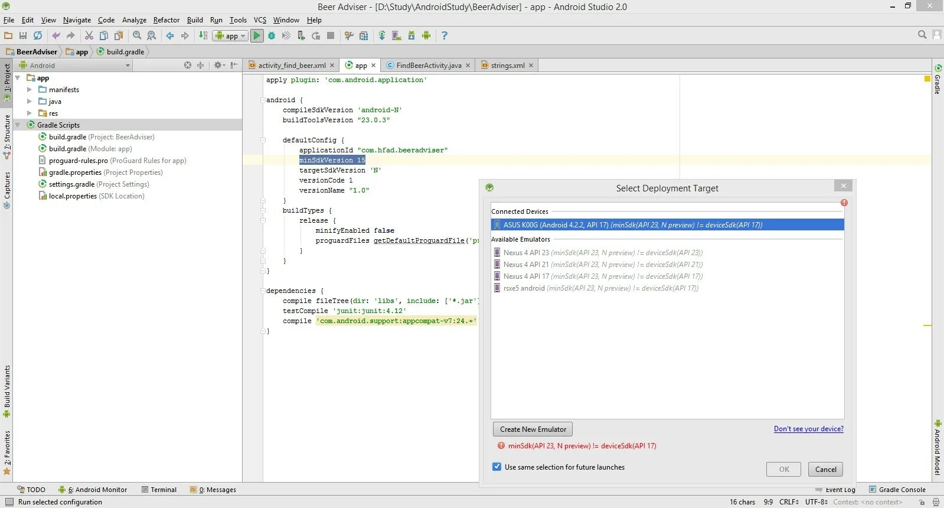Click the Replace icon in toolbar
Viewport: 944px width, 508px height.
(x=152, y=35)
